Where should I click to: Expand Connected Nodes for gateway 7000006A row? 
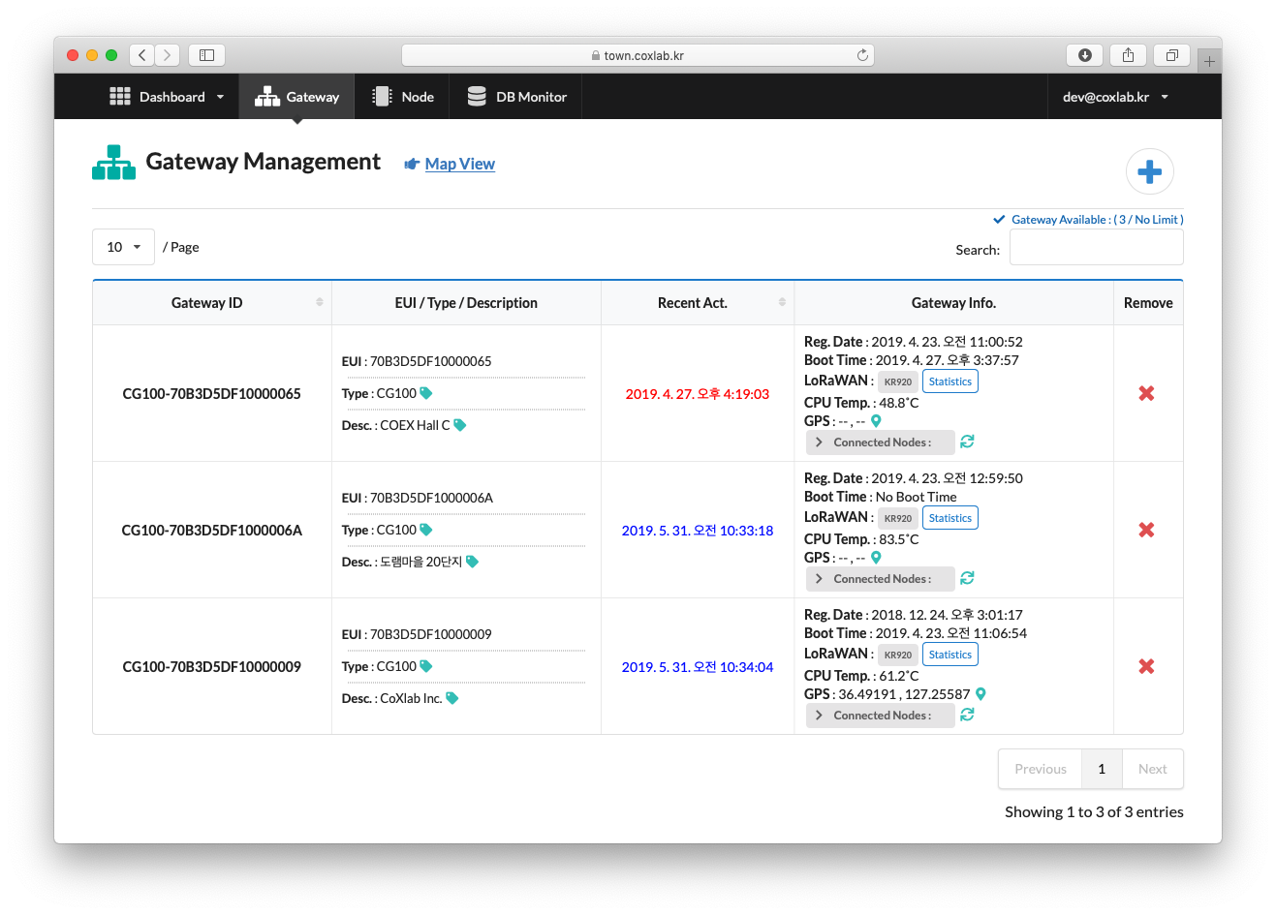(x=880, y=579)
